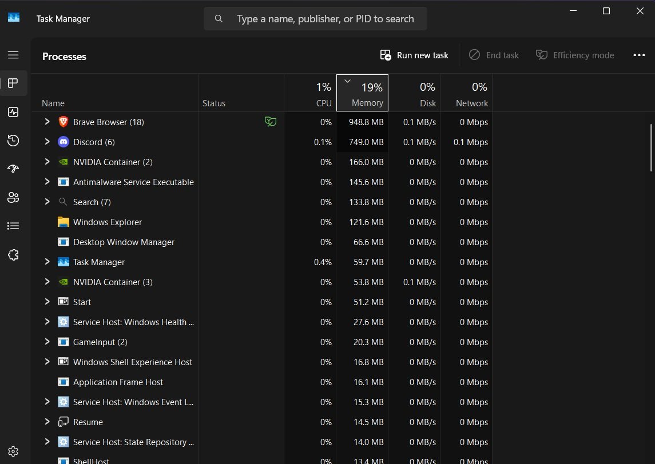
Task: Click the 948.8 MB memory value for Brave
Action: (366, 122)
